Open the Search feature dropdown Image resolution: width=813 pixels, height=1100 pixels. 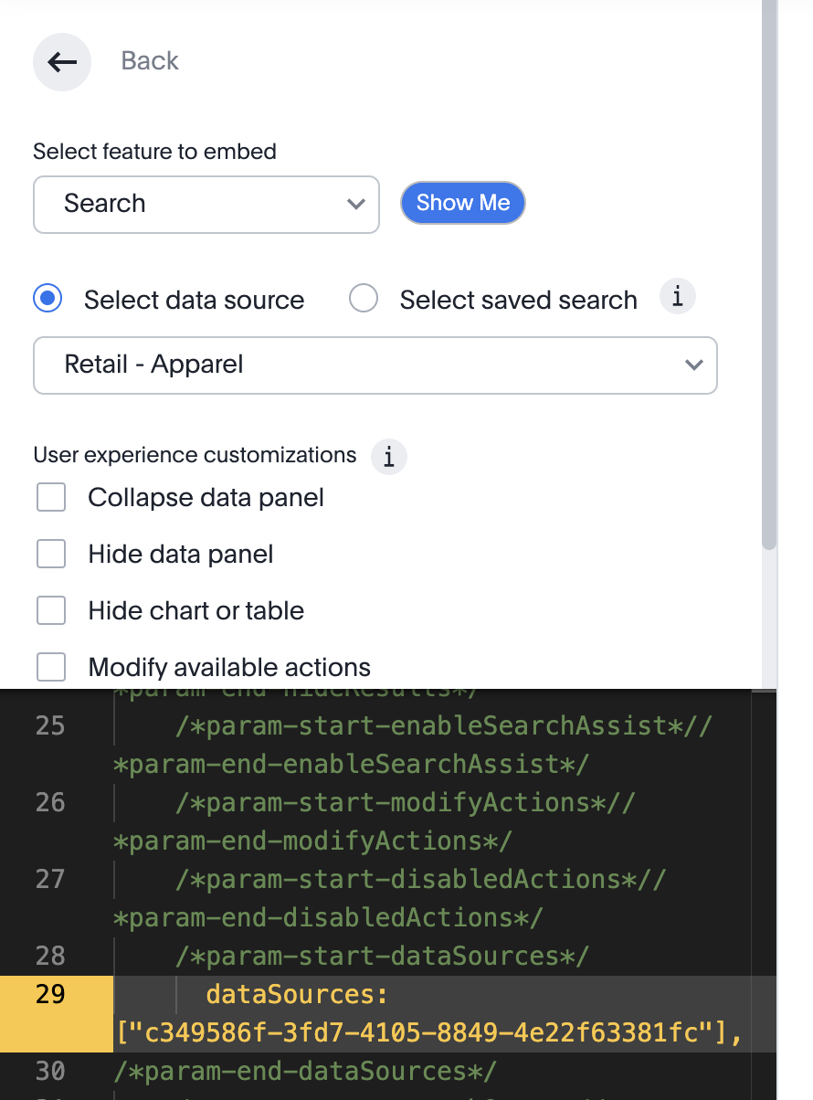tap(206, 204)
